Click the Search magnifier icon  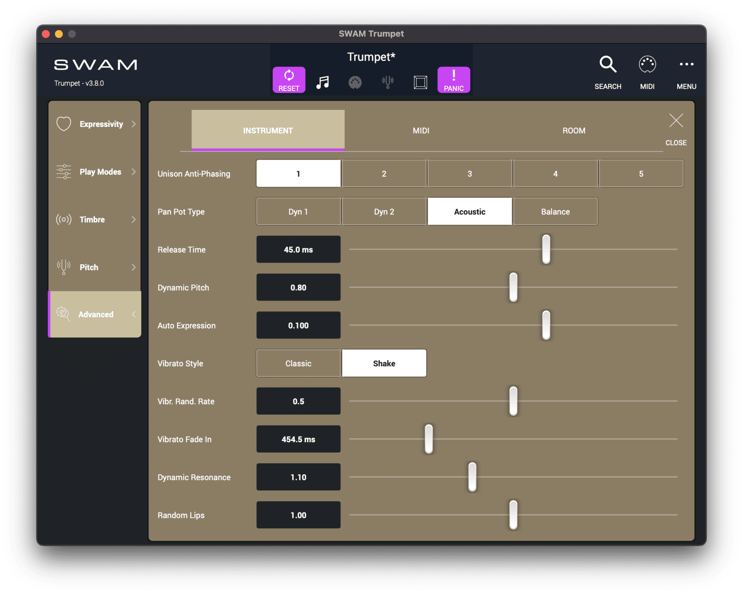607,64
